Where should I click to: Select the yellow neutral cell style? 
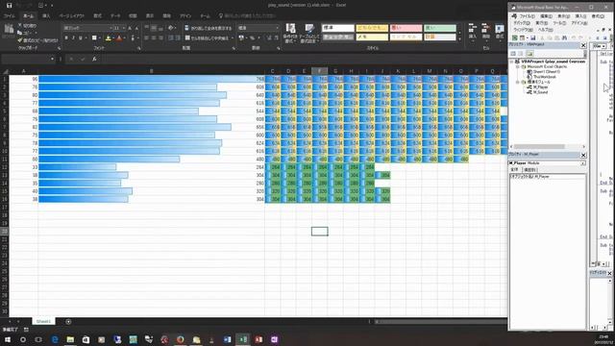372,28
